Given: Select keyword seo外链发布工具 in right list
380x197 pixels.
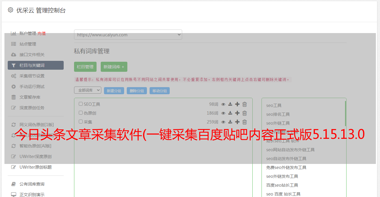Looking at the screenshot, I should click(x=282, y=176).
